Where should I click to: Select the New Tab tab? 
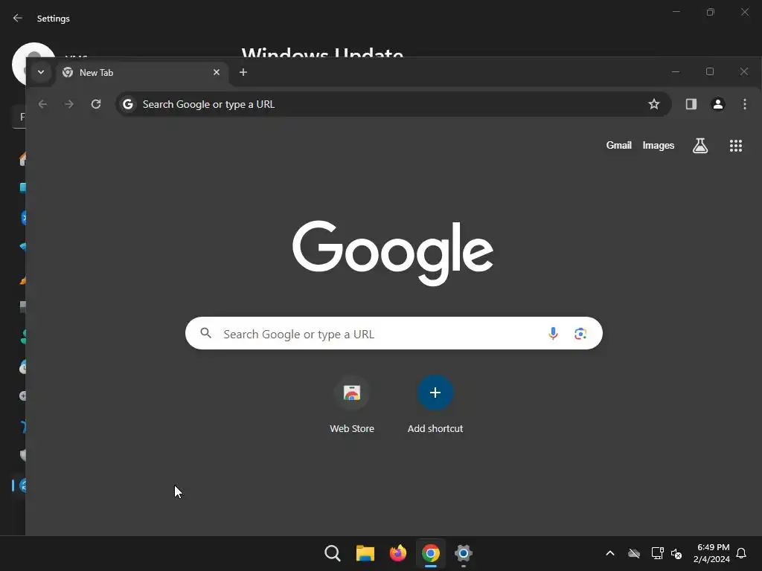click(x=141, y=72)
